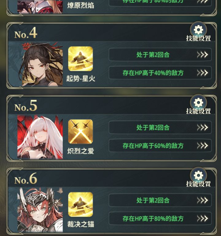The height and width of the screenshot is (236, 221).
Task: Click the 裁决之锚 skill name text
Action: (x=81, y=224)
